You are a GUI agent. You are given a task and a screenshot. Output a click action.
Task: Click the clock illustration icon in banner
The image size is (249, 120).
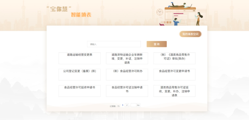[160, 12]
